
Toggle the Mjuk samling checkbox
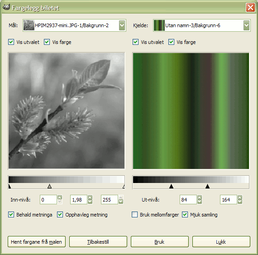coord(185,215)
